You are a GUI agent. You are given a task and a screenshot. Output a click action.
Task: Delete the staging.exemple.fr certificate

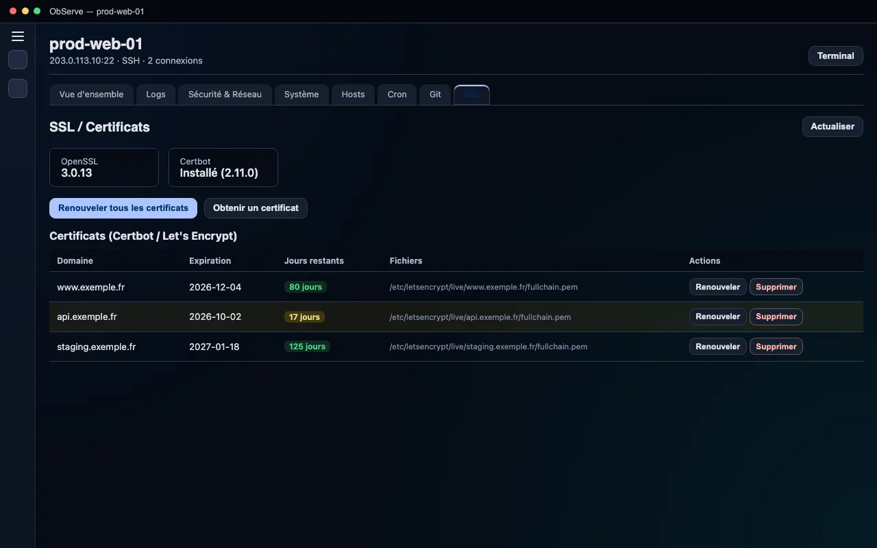(776, 347)
